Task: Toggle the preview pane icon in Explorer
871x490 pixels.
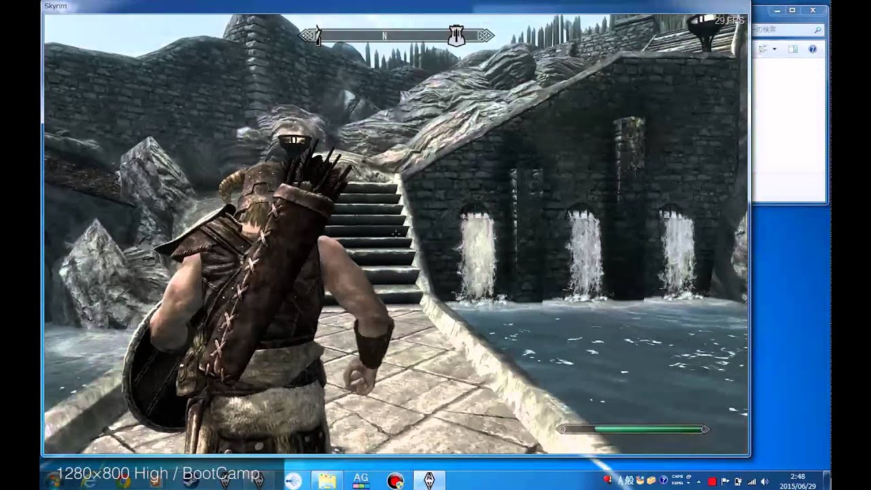Action: [x=793, y=49]
